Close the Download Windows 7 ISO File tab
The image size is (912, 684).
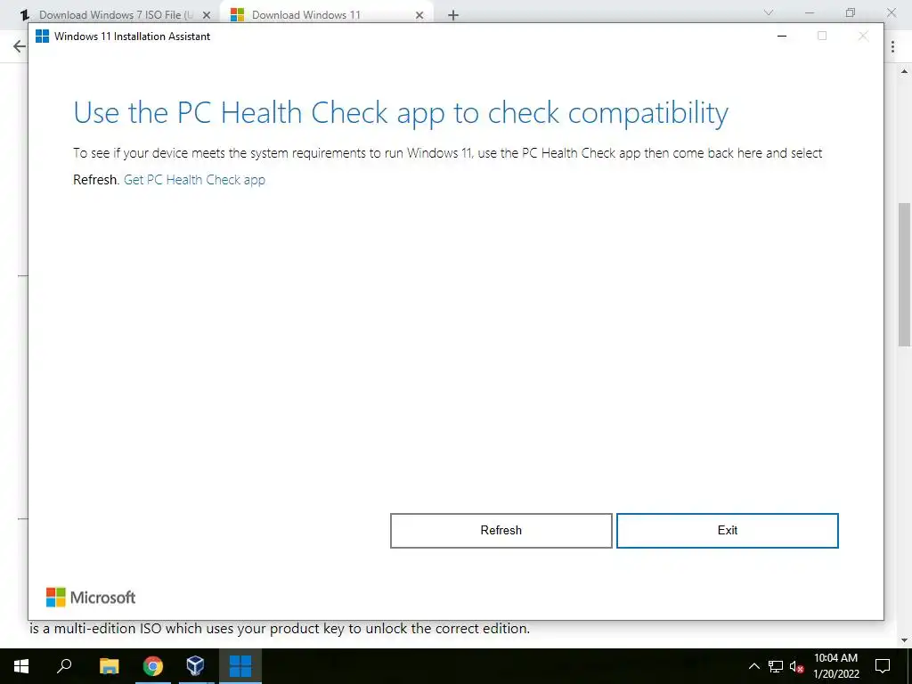[207, 15]
